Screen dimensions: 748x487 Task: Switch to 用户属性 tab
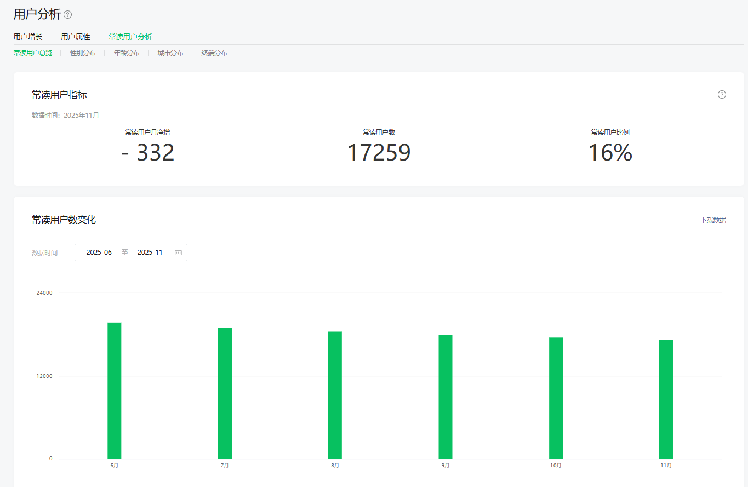coord(76,37)
